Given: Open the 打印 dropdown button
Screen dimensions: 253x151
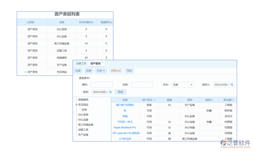Looking at the screenshot, I should point(101,71).
